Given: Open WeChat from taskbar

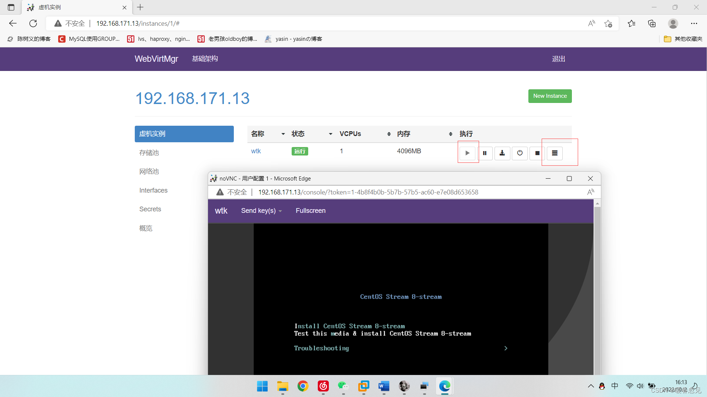Looking at the screenshot, I should (343, 386).
